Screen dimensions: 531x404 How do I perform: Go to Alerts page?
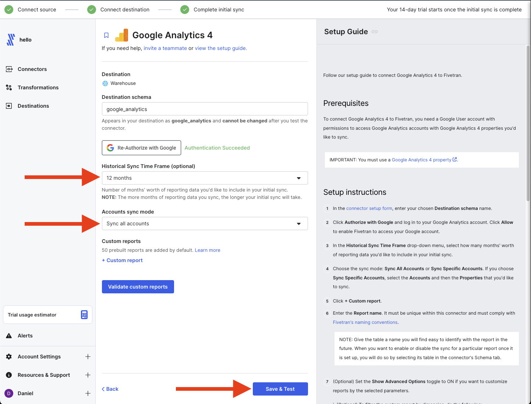[25, 336]
